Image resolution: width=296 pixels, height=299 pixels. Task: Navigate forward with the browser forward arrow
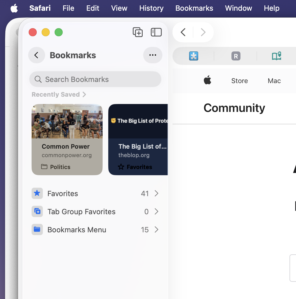(203, 32)
